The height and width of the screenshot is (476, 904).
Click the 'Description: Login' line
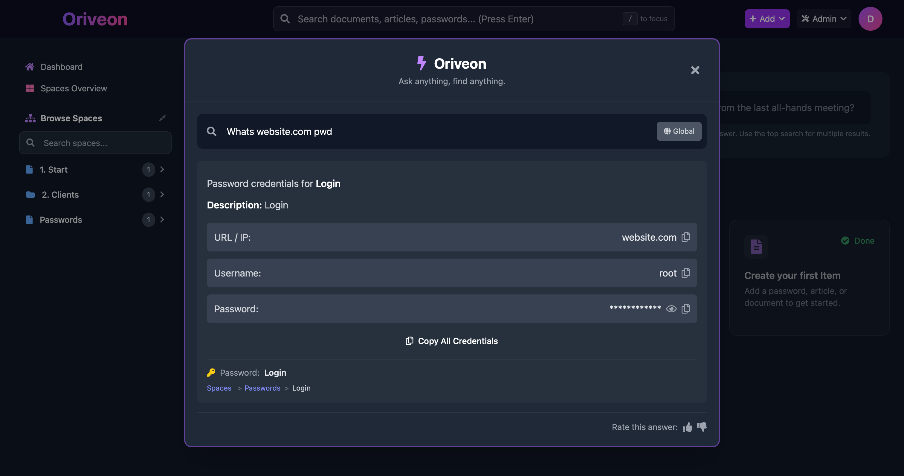tap(248, 205)
